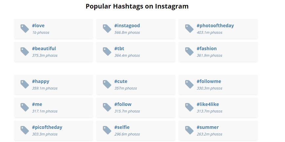The image size is (285, 142).
Task: Select the 403.1m photos count text
Action: pos(209,32)
